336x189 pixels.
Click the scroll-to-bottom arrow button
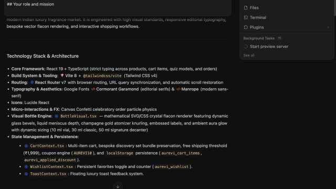tap(118, 186)
